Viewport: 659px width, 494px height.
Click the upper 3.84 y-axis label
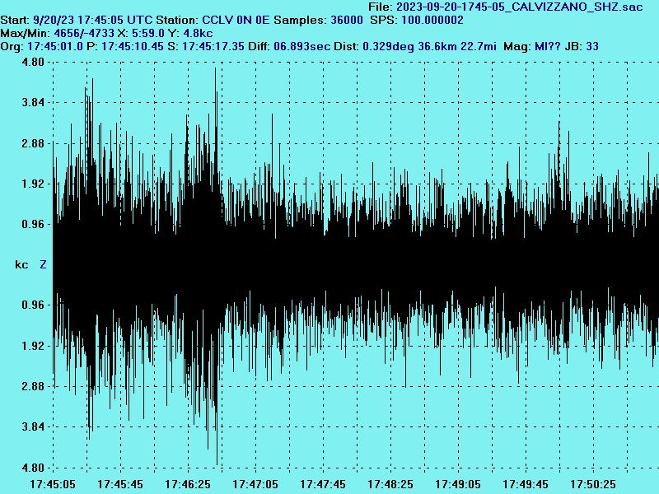pos(33,102)
